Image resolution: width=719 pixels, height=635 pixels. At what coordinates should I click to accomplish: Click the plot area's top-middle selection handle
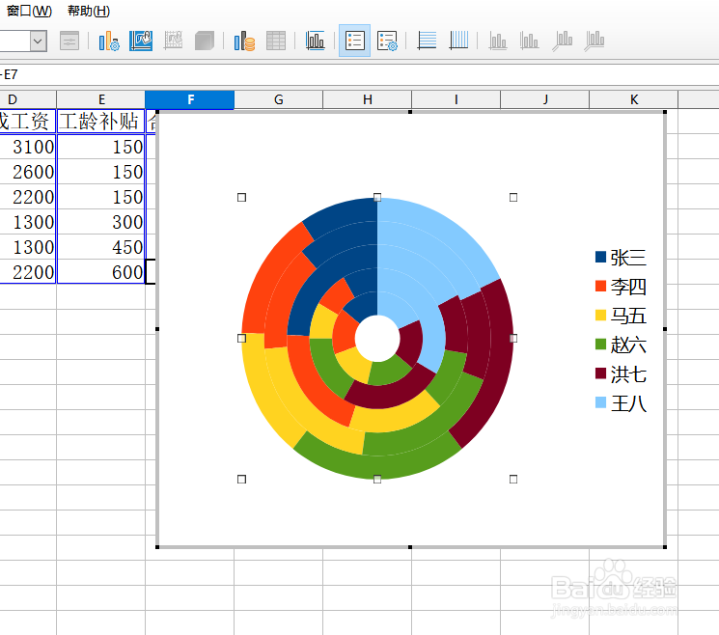point(377,197)
